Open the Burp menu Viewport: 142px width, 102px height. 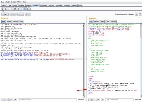3,2
